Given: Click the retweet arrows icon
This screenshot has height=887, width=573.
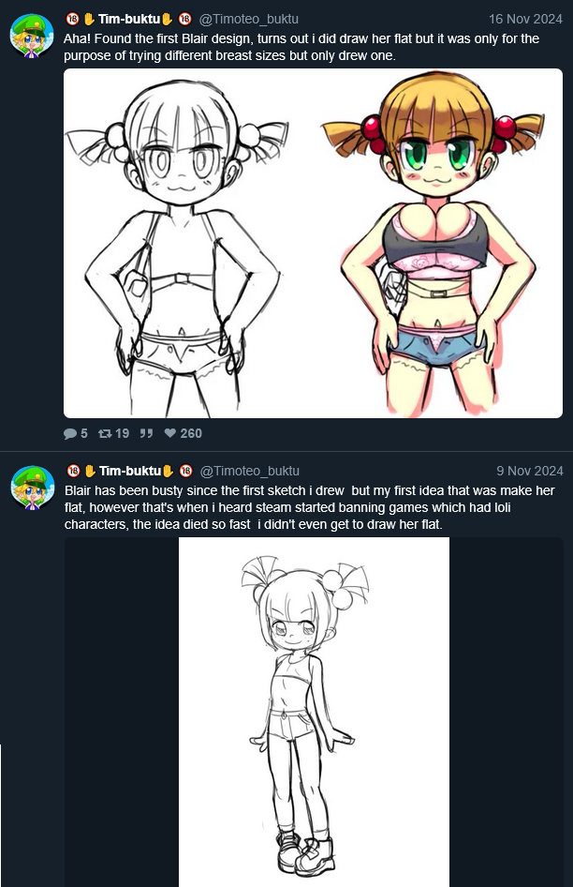Looking at the screenshot, I should click(105, 434).
